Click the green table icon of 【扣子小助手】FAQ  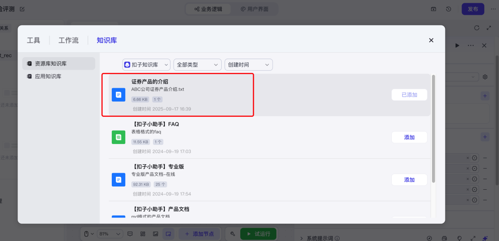click(x=118, y=137)
